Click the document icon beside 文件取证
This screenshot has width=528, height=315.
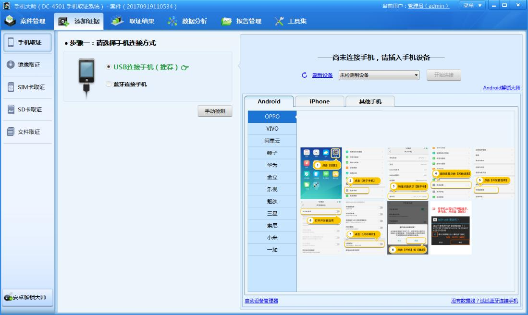[11, 132]
